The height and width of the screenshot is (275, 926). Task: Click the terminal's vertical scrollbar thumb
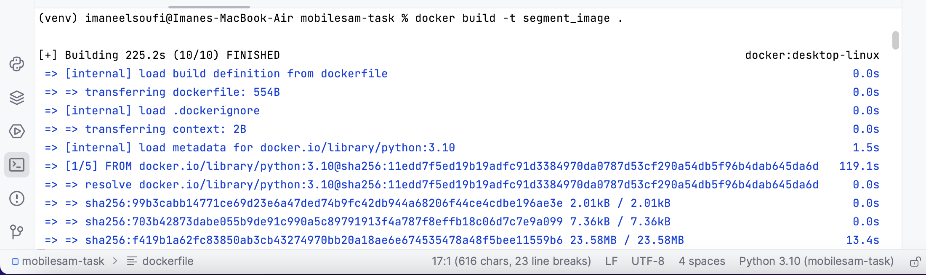click(895, 40)
